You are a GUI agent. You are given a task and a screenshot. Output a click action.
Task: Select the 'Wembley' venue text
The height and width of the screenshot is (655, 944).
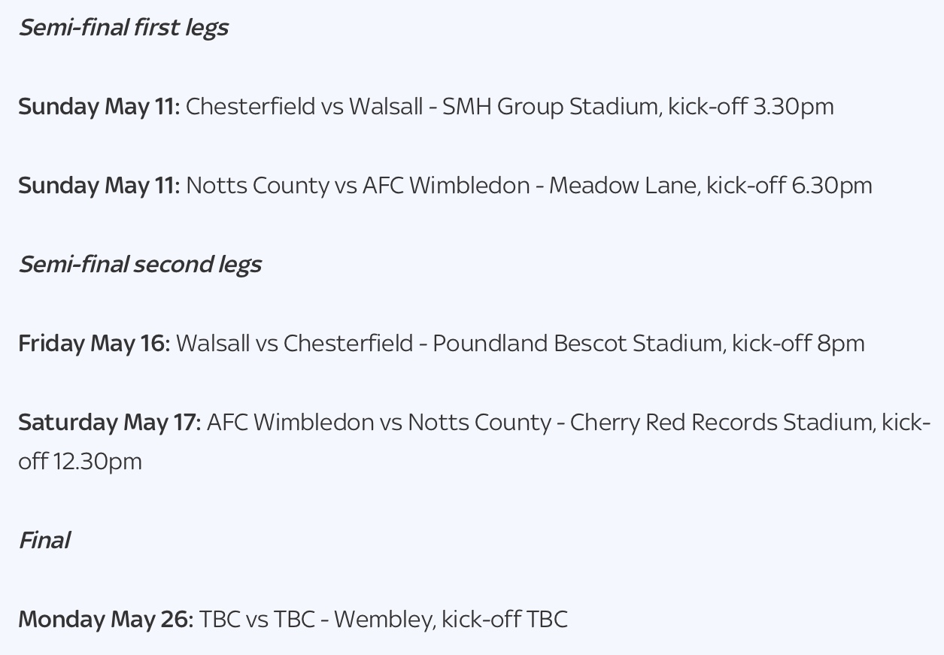coord(384,620)
